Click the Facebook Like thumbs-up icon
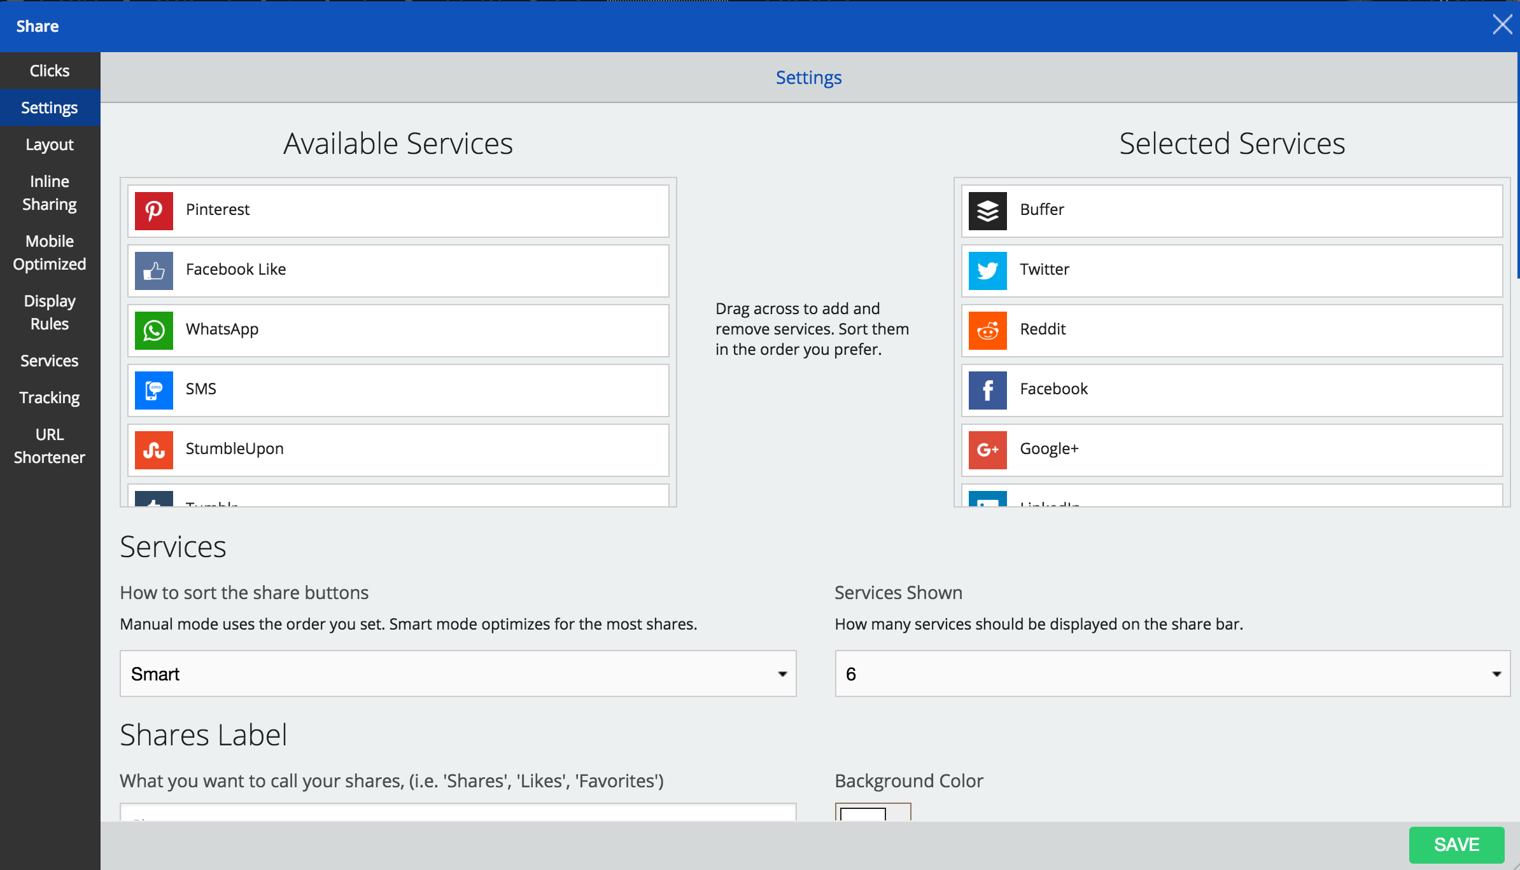 pyautogui.click(x=154, y=270)
